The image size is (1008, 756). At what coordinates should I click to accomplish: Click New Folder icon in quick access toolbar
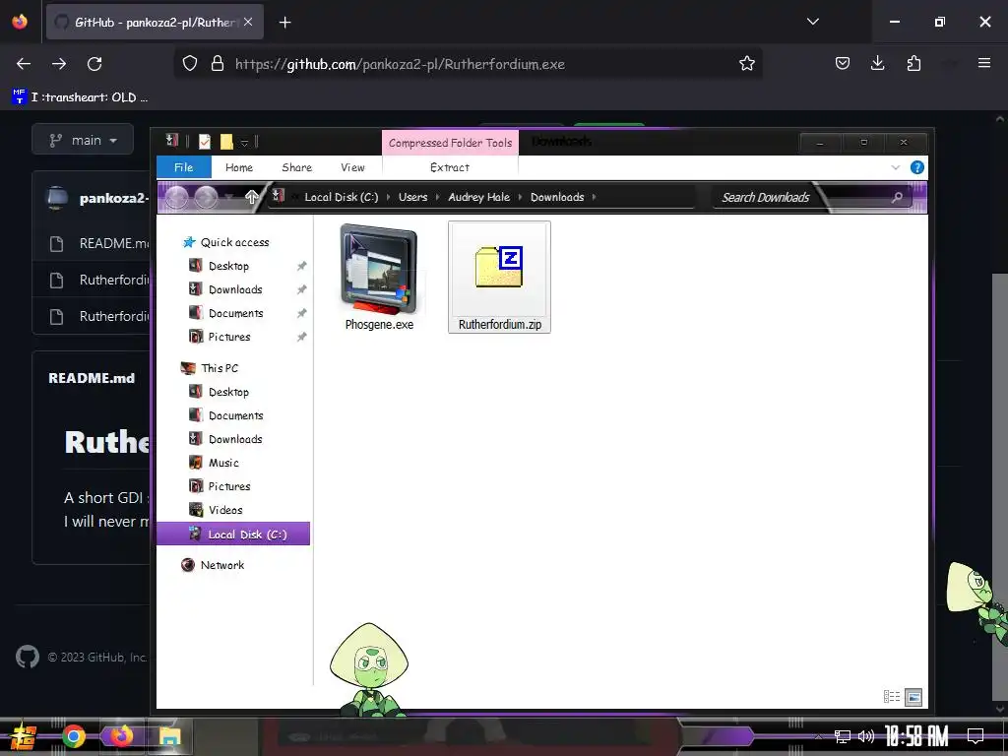226,142
